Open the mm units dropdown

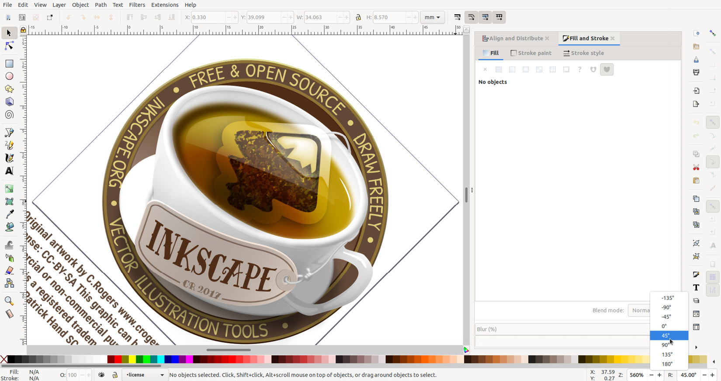tap(432, 17)
